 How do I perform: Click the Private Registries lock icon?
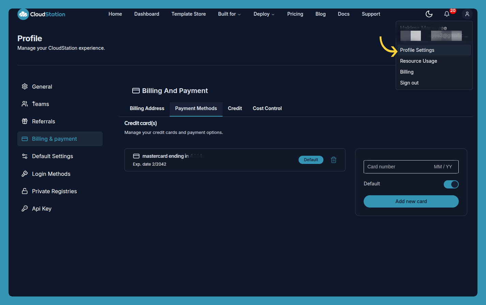click(x=25, y=191)
